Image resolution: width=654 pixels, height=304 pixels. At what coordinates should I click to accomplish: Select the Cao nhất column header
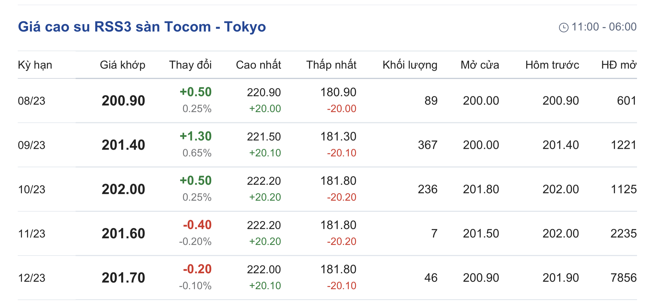(258, 65)
